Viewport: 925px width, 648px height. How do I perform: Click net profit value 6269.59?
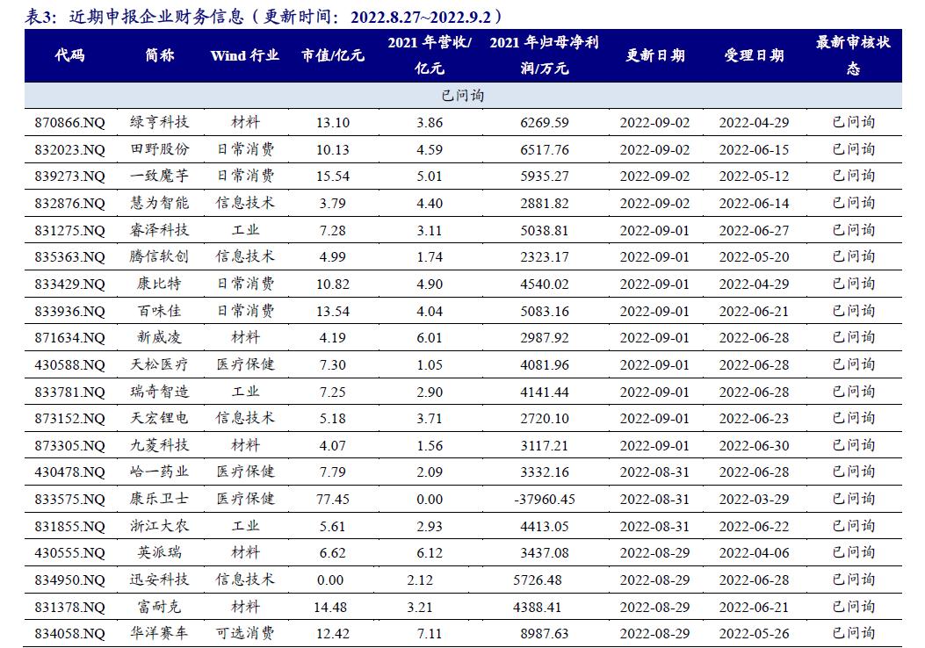tap(545, 123)
